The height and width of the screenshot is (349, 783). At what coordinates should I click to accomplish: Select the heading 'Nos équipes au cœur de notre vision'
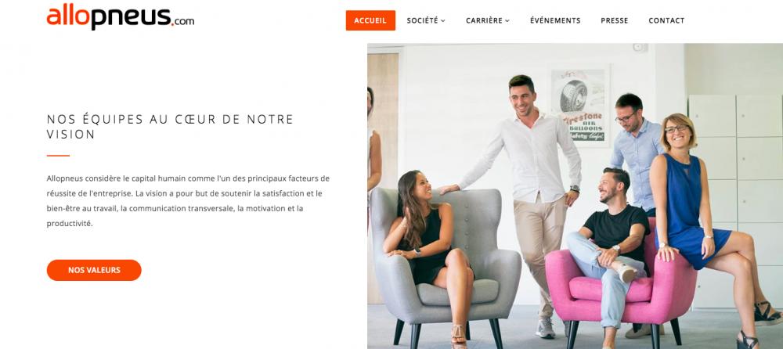[x=170, y=127]
